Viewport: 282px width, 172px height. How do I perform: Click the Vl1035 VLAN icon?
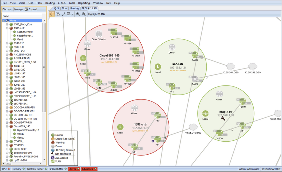(x=114, y=32)
